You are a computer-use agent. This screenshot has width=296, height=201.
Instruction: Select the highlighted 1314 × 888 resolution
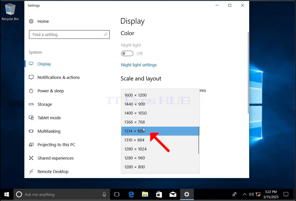point(160,131)
